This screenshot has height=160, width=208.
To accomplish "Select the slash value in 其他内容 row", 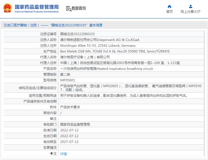I will 61,113.
